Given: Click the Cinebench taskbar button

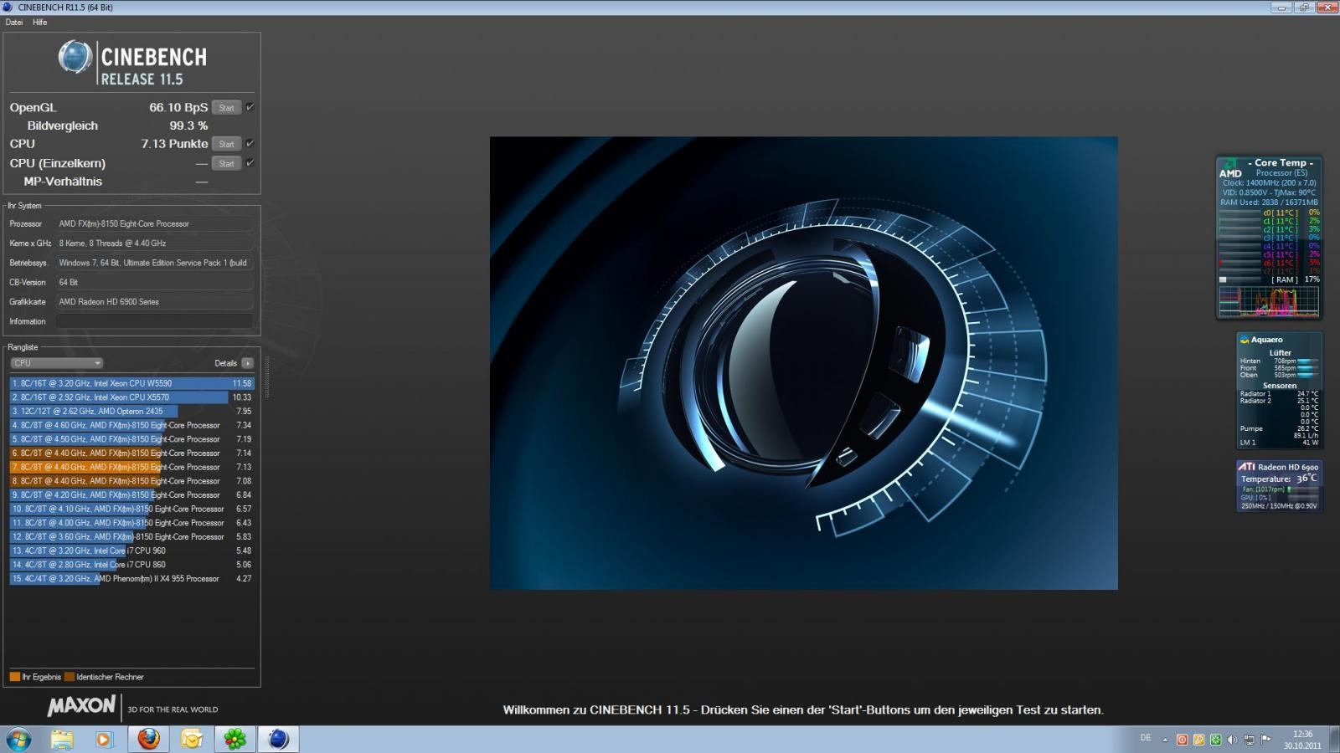Looking at the screenshot, I should (278, 740).
